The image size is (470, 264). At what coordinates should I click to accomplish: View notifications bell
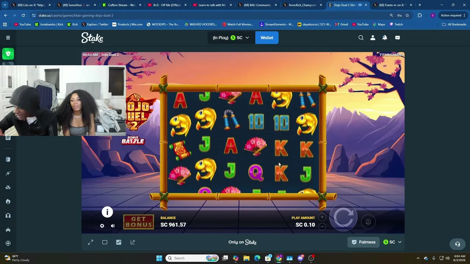coord(385,38)
